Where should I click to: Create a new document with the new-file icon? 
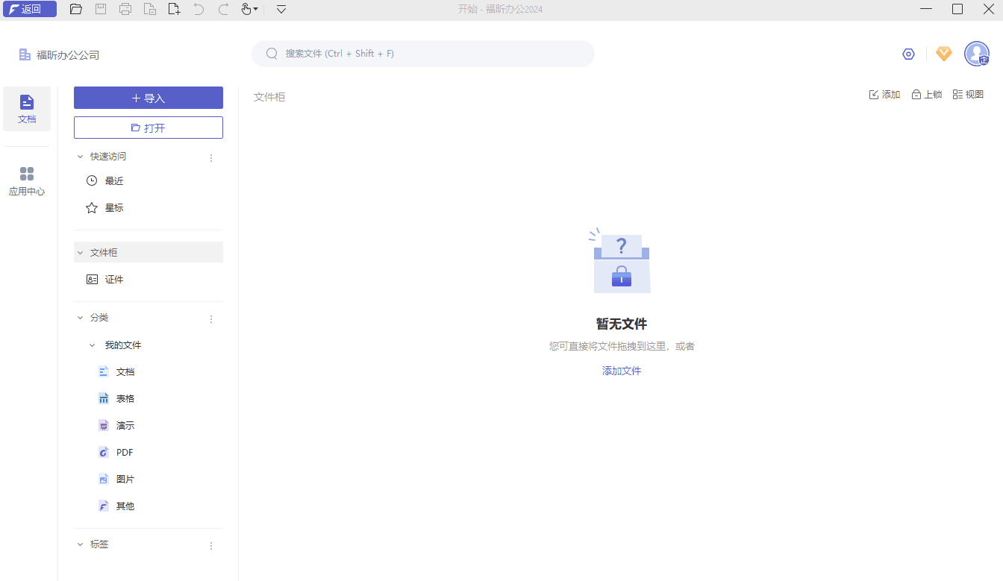pyautogui.click(x=174, y=9)
